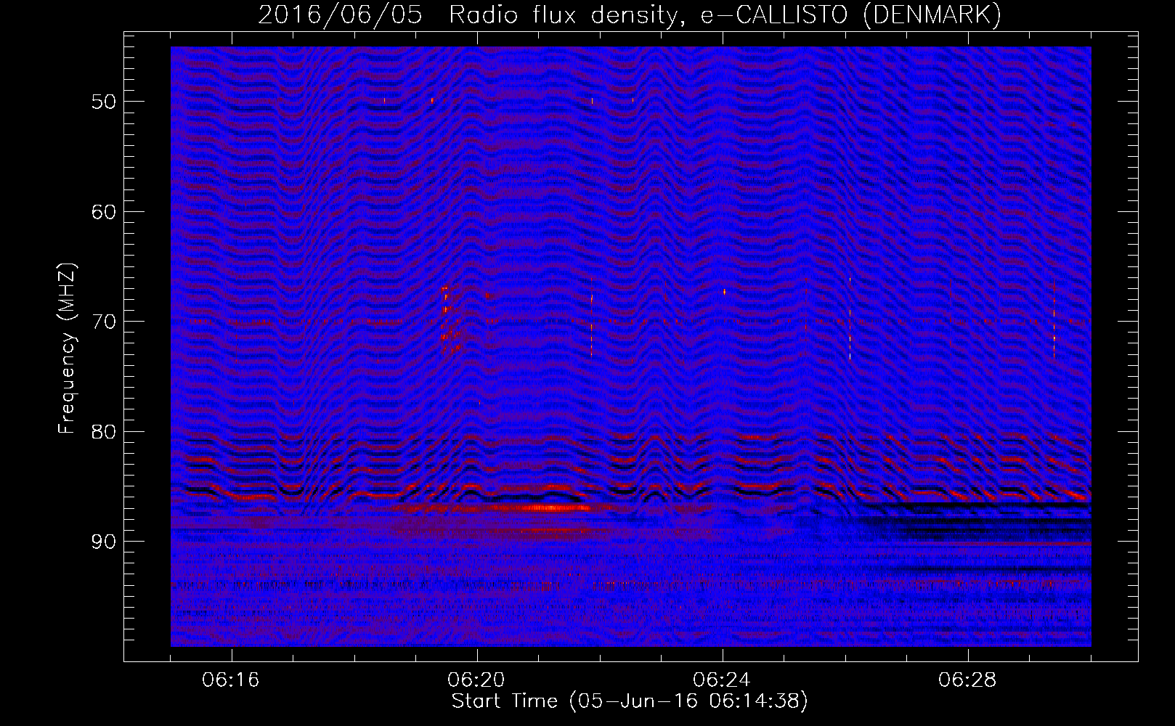This screenshot has width=1175, height=726.
Task: Click the plot title '2016/06/05 Radio flux density, e-CALLISTO (DENMARK)'
Action: tap(630, 15)
